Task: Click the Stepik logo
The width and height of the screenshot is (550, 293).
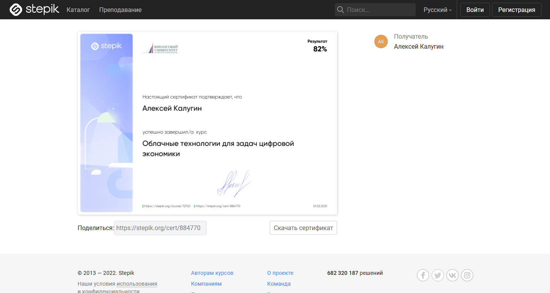Action: click(x=34, y=9)
